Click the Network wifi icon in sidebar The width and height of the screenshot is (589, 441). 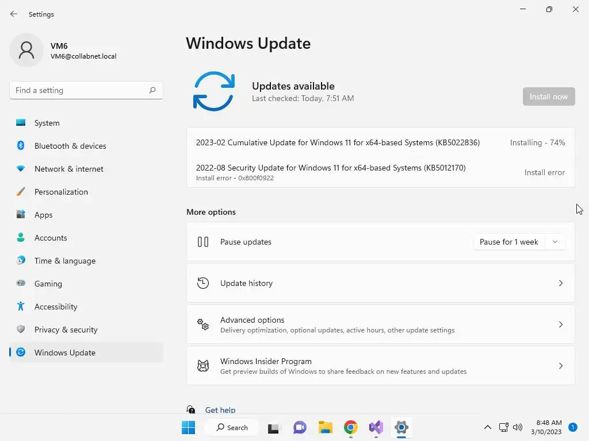click(x=21, y=169)
